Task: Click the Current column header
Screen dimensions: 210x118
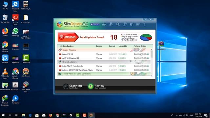Action: click(x=112, y=46)
